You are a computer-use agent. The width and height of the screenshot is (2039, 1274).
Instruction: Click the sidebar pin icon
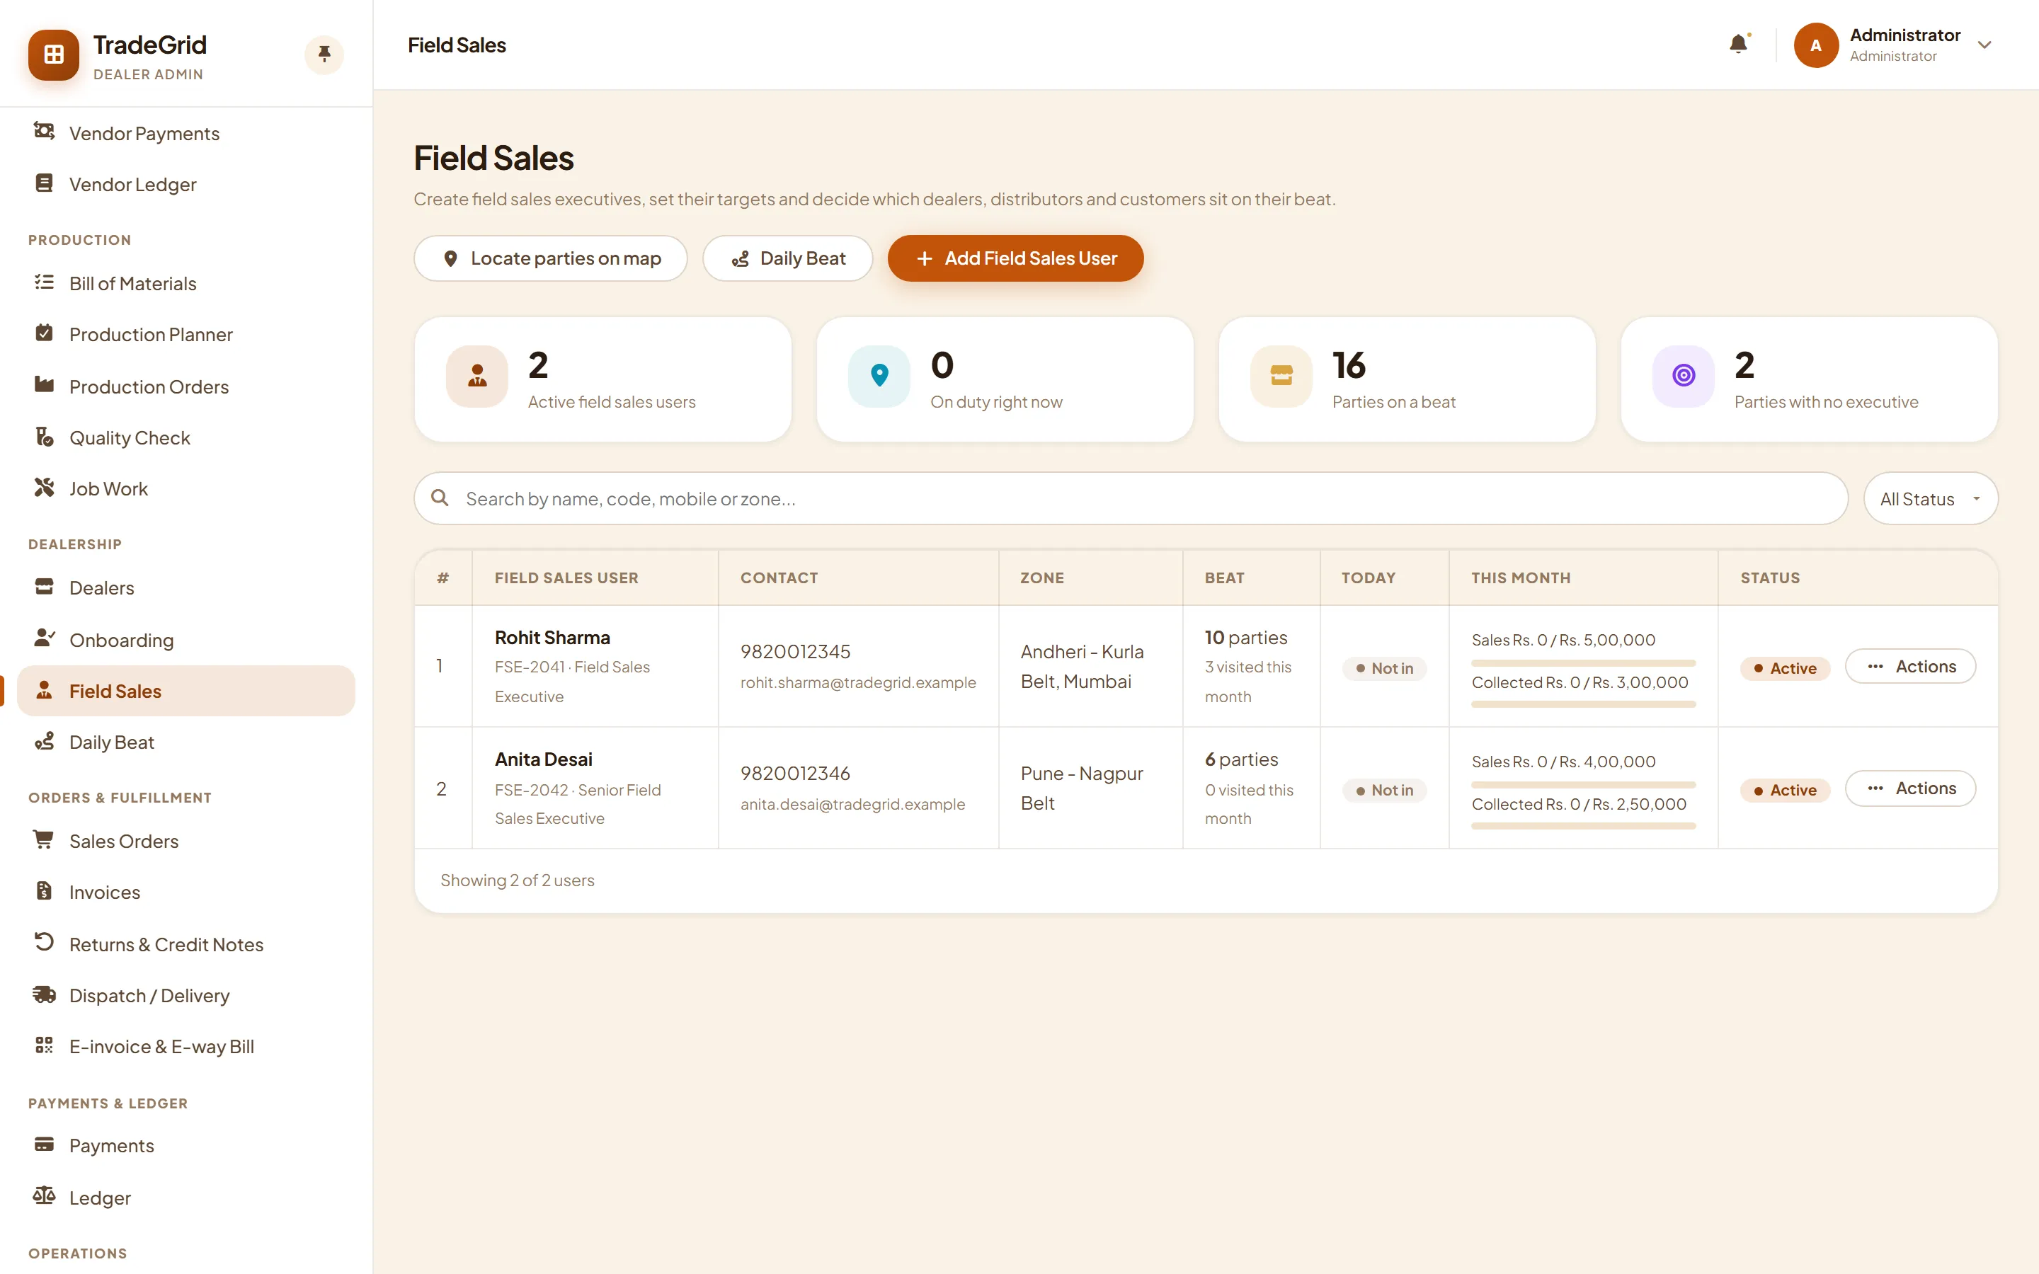324,54
